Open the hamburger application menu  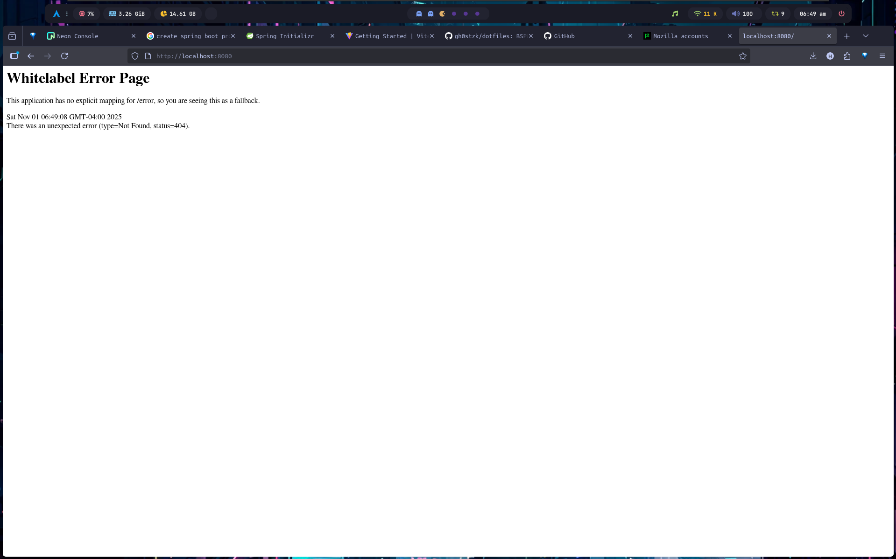point(882,56)
